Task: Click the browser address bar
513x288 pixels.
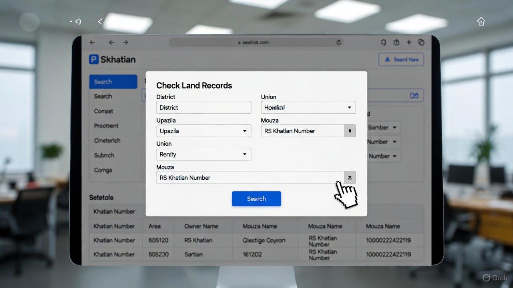Action: pos(254,43)
